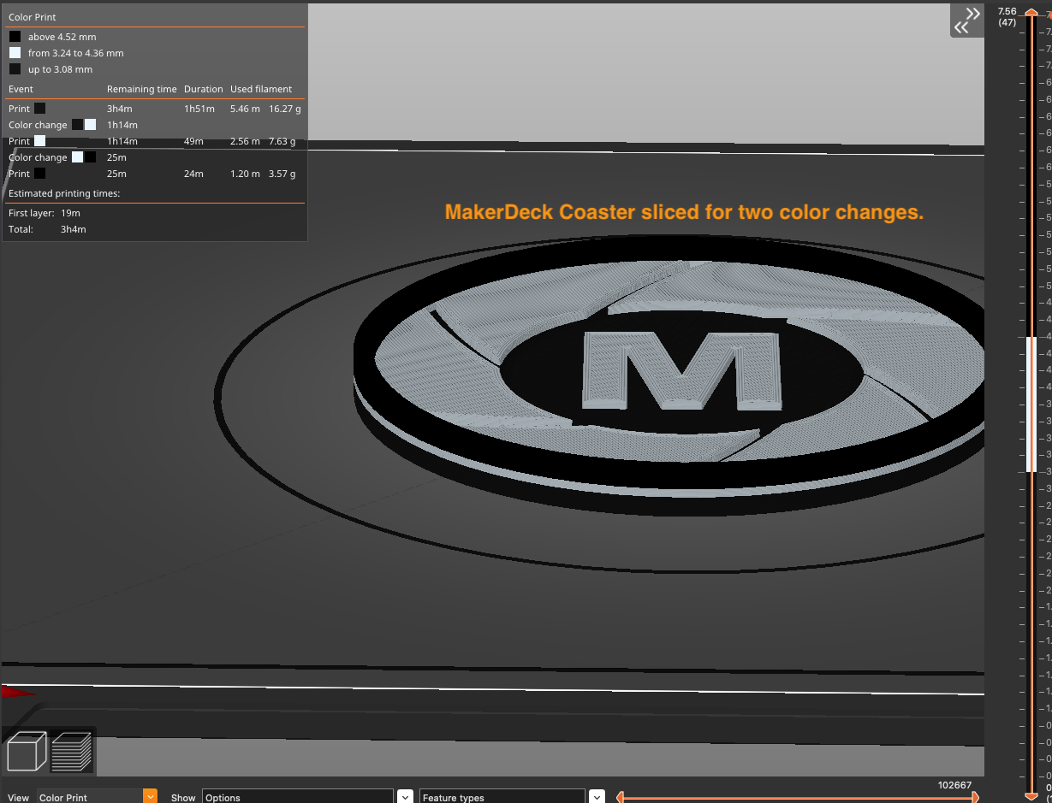Switch to the 3D editor cube view
The width and height of the screenshot is (1052, 803).
point(27,753)
